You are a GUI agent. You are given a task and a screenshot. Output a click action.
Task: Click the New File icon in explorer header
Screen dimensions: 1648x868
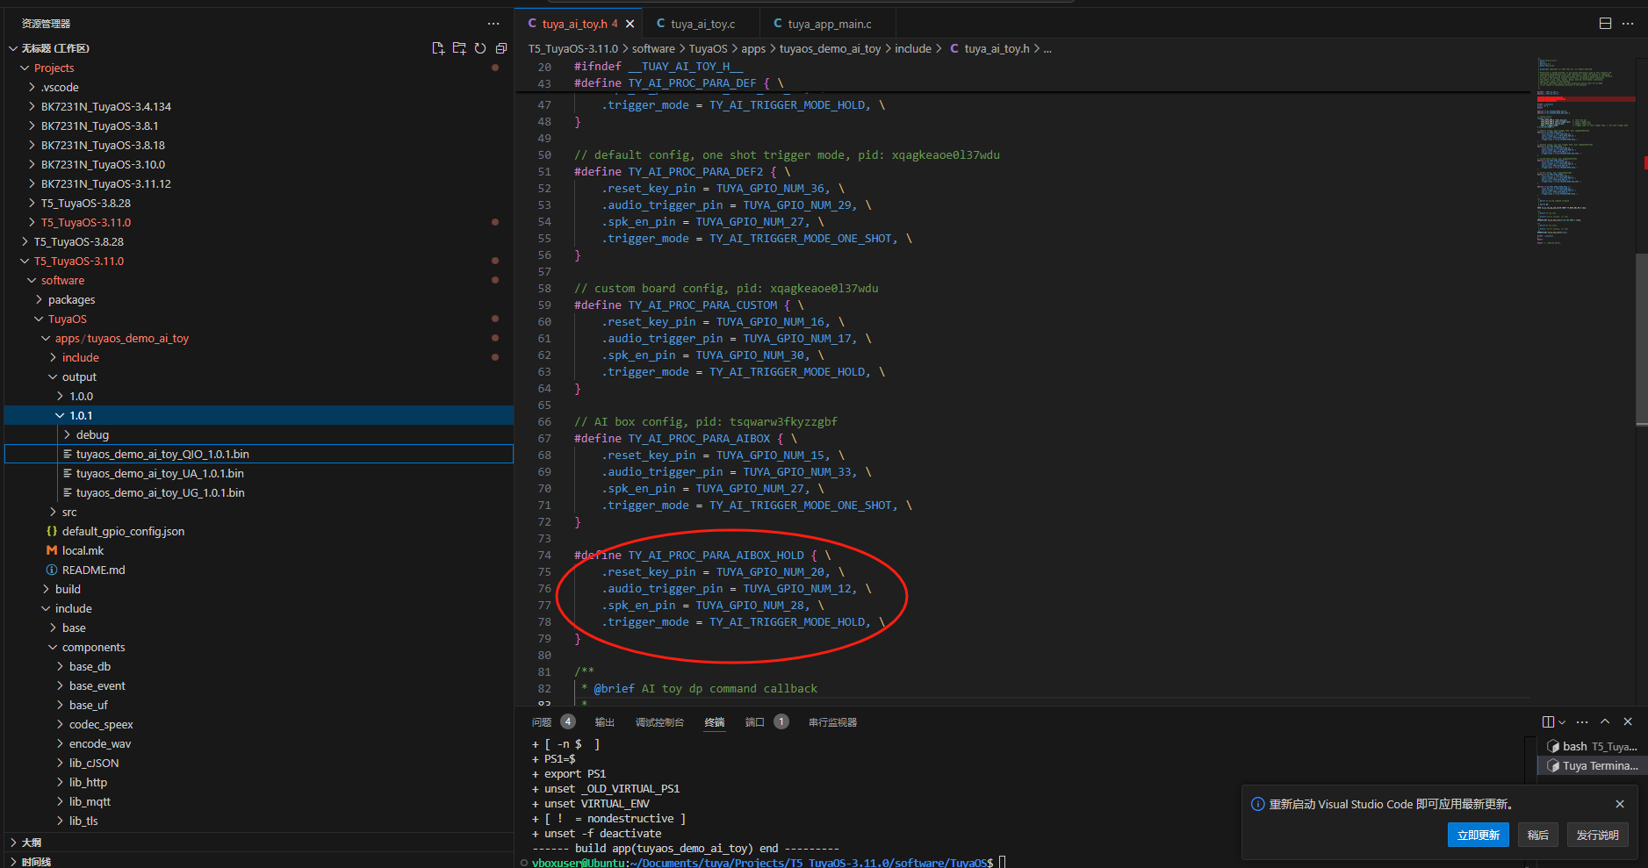pyautogui.click(x=438, y=48)
